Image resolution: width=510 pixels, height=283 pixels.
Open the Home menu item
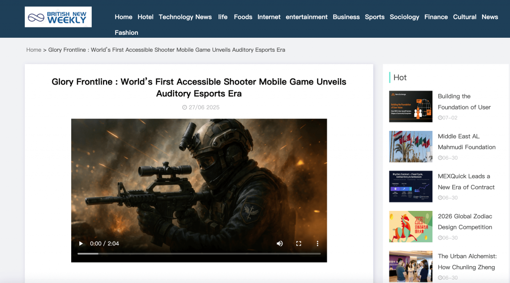pos(124,17)
